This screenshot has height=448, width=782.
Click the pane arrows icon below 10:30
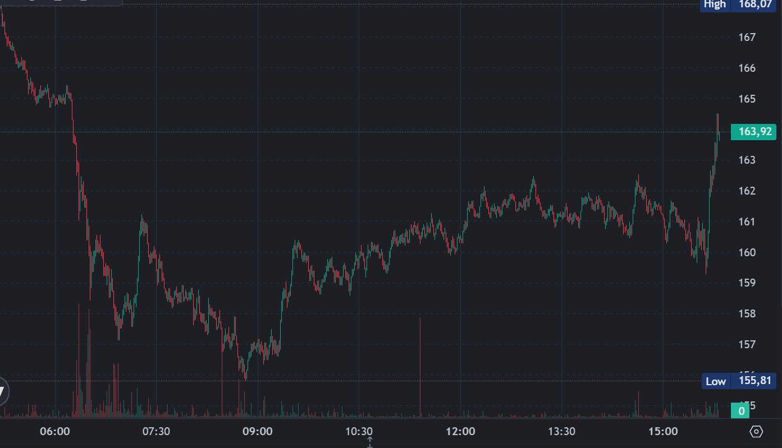pyautogui.click(x=370, y=442)
